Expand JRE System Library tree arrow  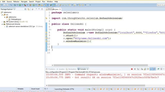tap(2, 22)
